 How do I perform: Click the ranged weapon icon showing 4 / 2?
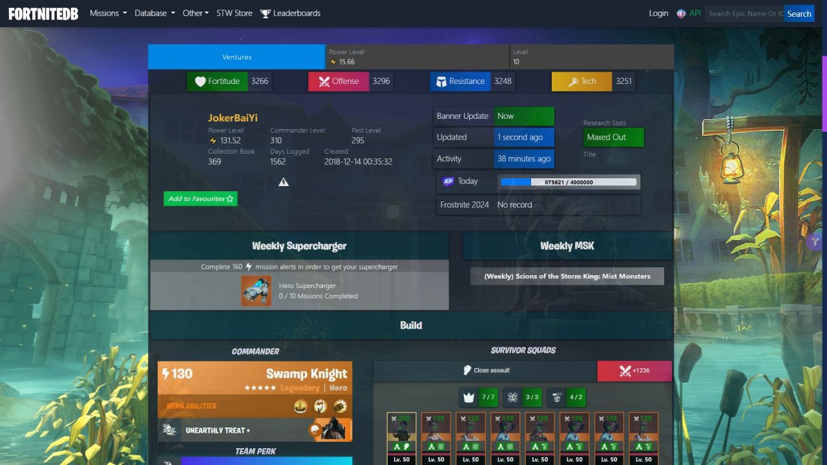(x=556, y=397)
